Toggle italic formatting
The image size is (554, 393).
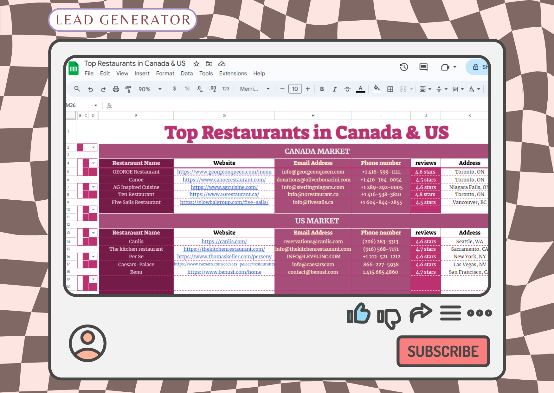[x=334, y=89]
